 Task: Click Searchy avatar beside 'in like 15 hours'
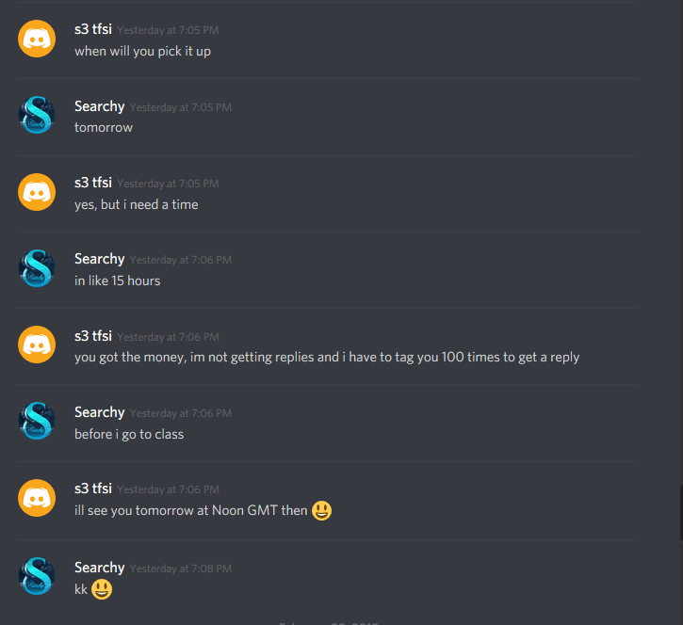(x=37, y=268)
